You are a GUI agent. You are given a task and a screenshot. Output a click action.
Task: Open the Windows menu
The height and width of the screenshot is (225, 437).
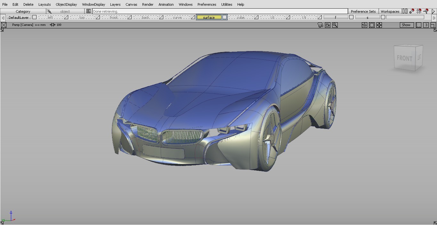click(186, 4)
